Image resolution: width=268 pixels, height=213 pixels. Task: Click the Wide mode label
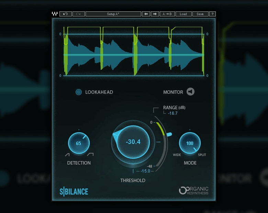177,155
